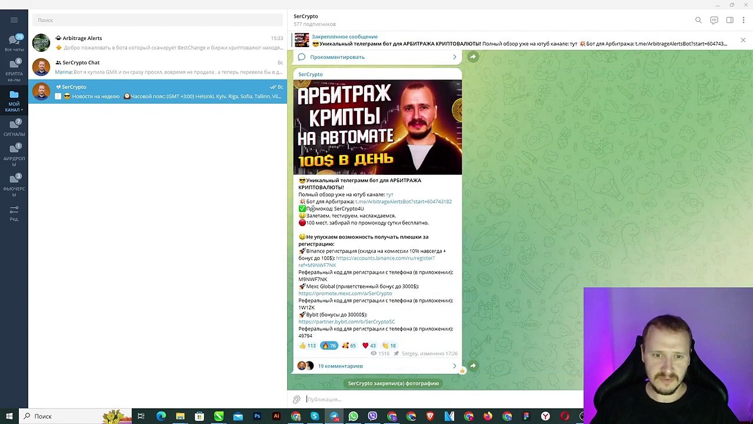The height and width of the screenshot is (424, 753).
Task: Open the 'КРИПТА ка-лы' folder
Action: coord(14,71)
